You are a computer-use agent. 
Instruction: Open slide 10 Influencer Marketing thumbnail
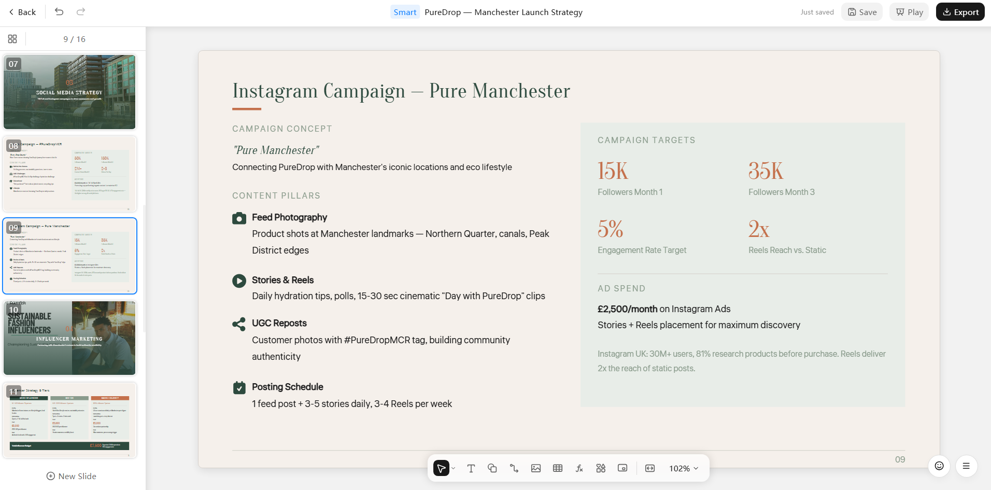pos(69,338)
